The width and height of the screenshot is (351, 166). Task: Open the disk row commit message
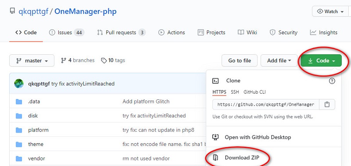[154, 116]
